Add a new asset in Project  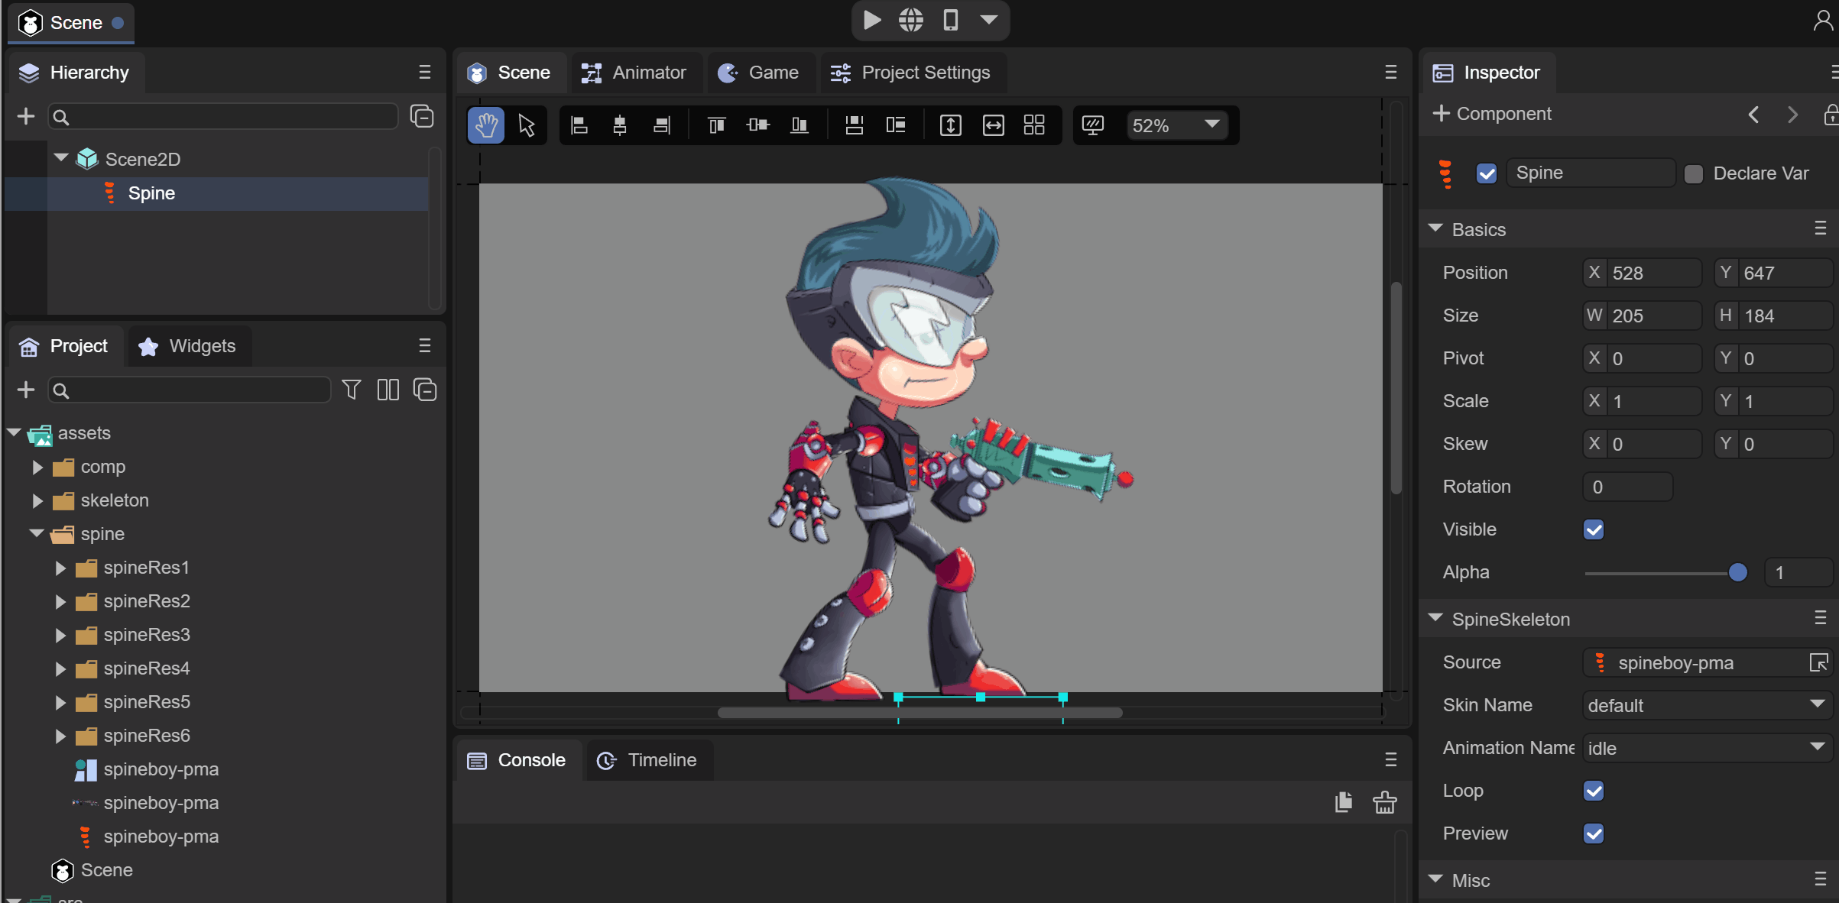(x=26, y=390)
